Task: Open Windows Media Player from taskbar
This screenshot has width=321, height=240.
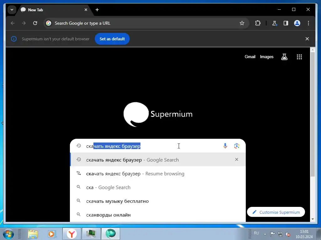Action: [52, 234]
